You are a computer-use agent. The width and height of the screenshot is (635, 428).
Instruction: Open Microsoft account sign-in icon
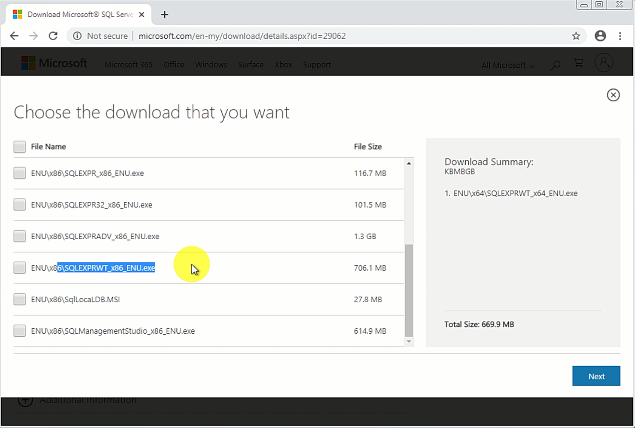[604, 63]
